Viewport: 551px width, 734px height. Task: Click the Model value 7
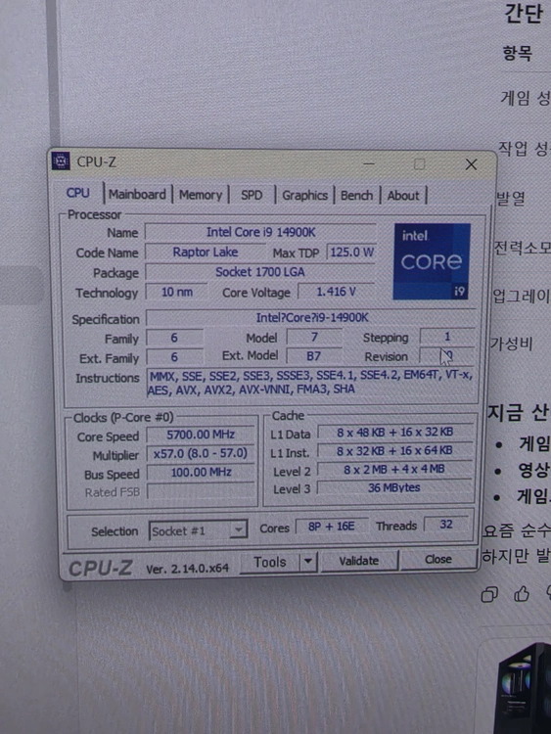pyautogui.click(x=314, y=337)
